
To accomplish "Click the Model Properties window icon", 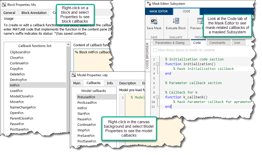I will tap(74, 75).
